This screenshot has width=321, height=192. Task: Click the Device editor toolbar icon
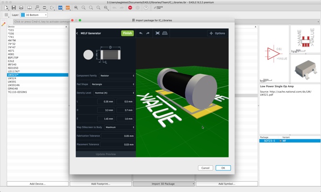[x=37, y=8]
